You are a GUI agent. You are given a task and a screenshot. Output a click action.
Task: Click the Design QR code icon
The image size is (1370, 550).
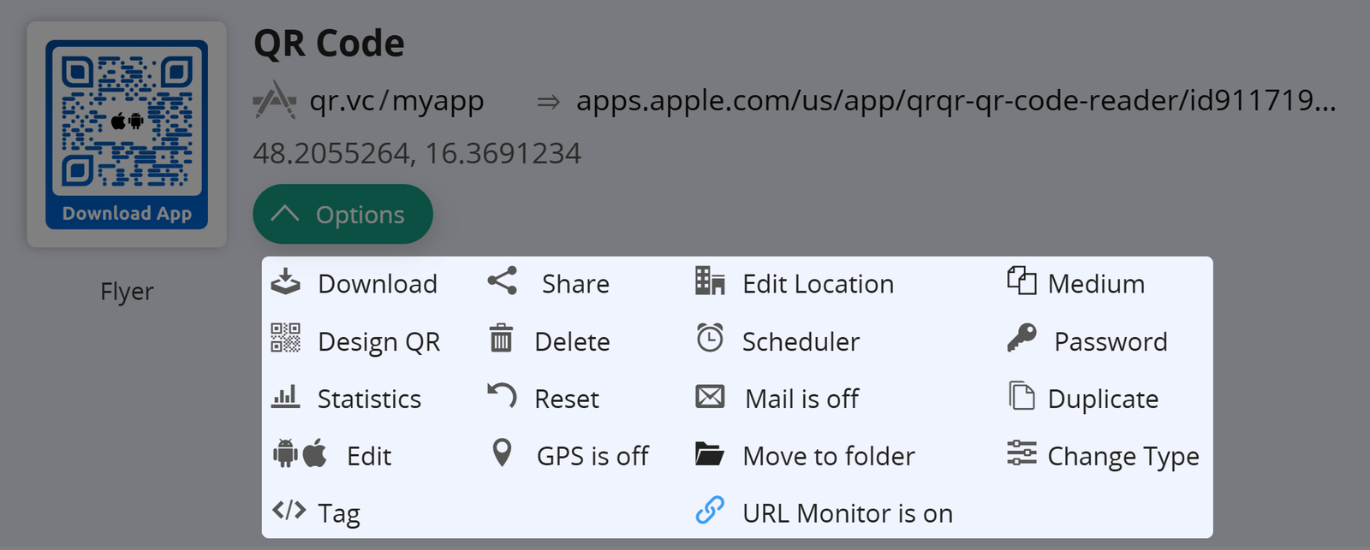[x=286, y=339]
